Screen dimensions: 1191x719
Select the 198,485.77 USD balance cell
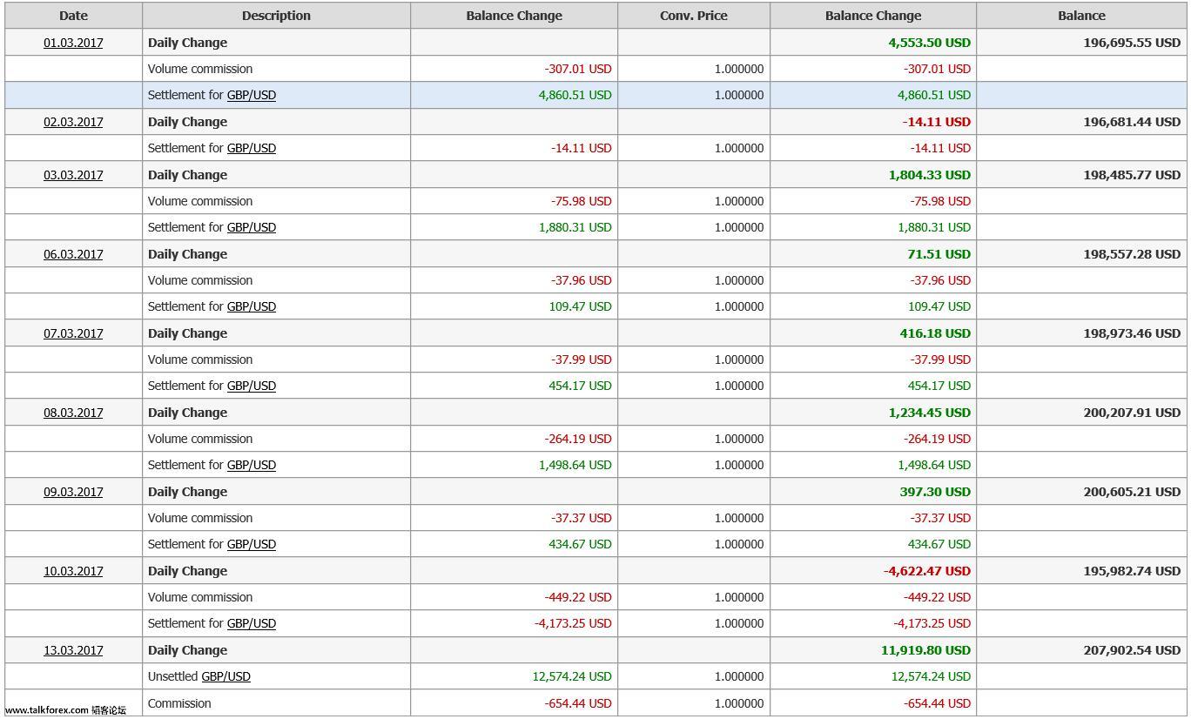point(1081,175)
